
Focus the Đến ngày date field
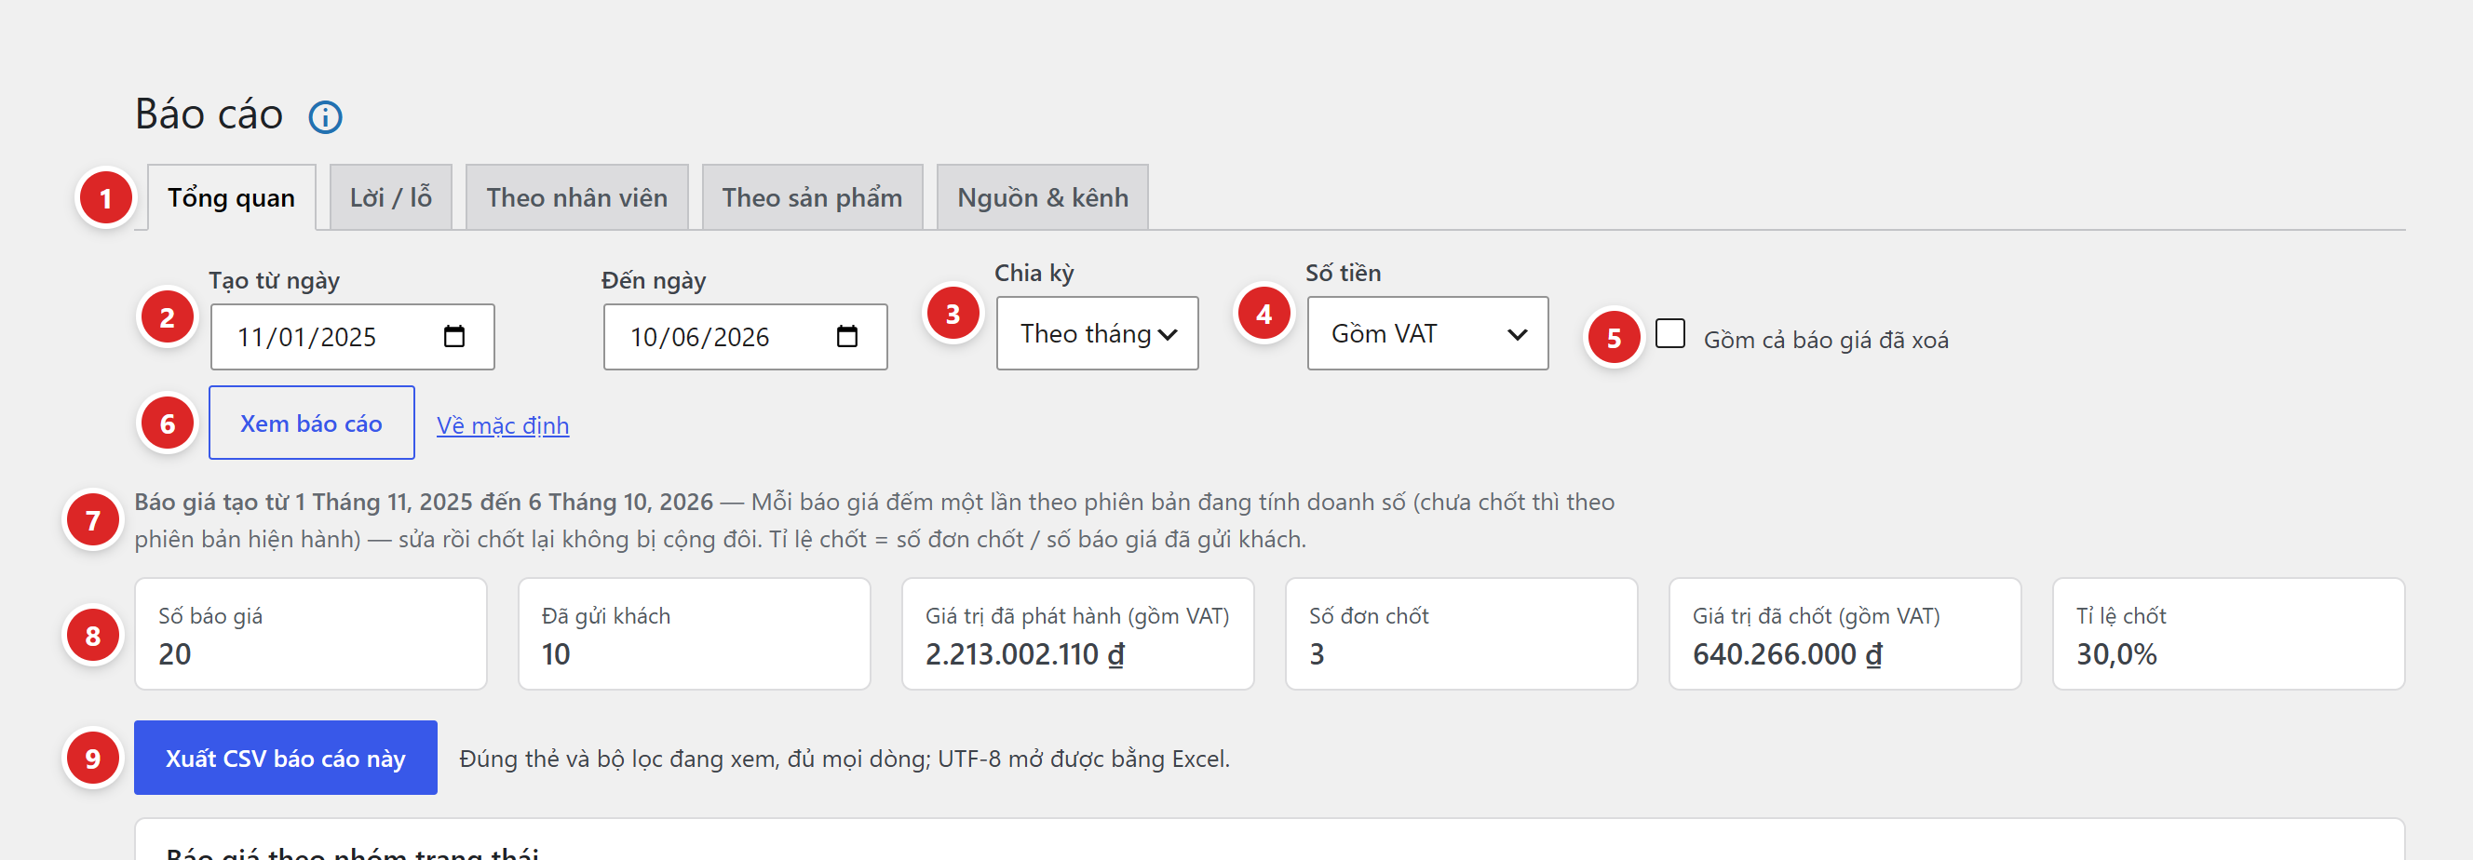pos(745,337)
